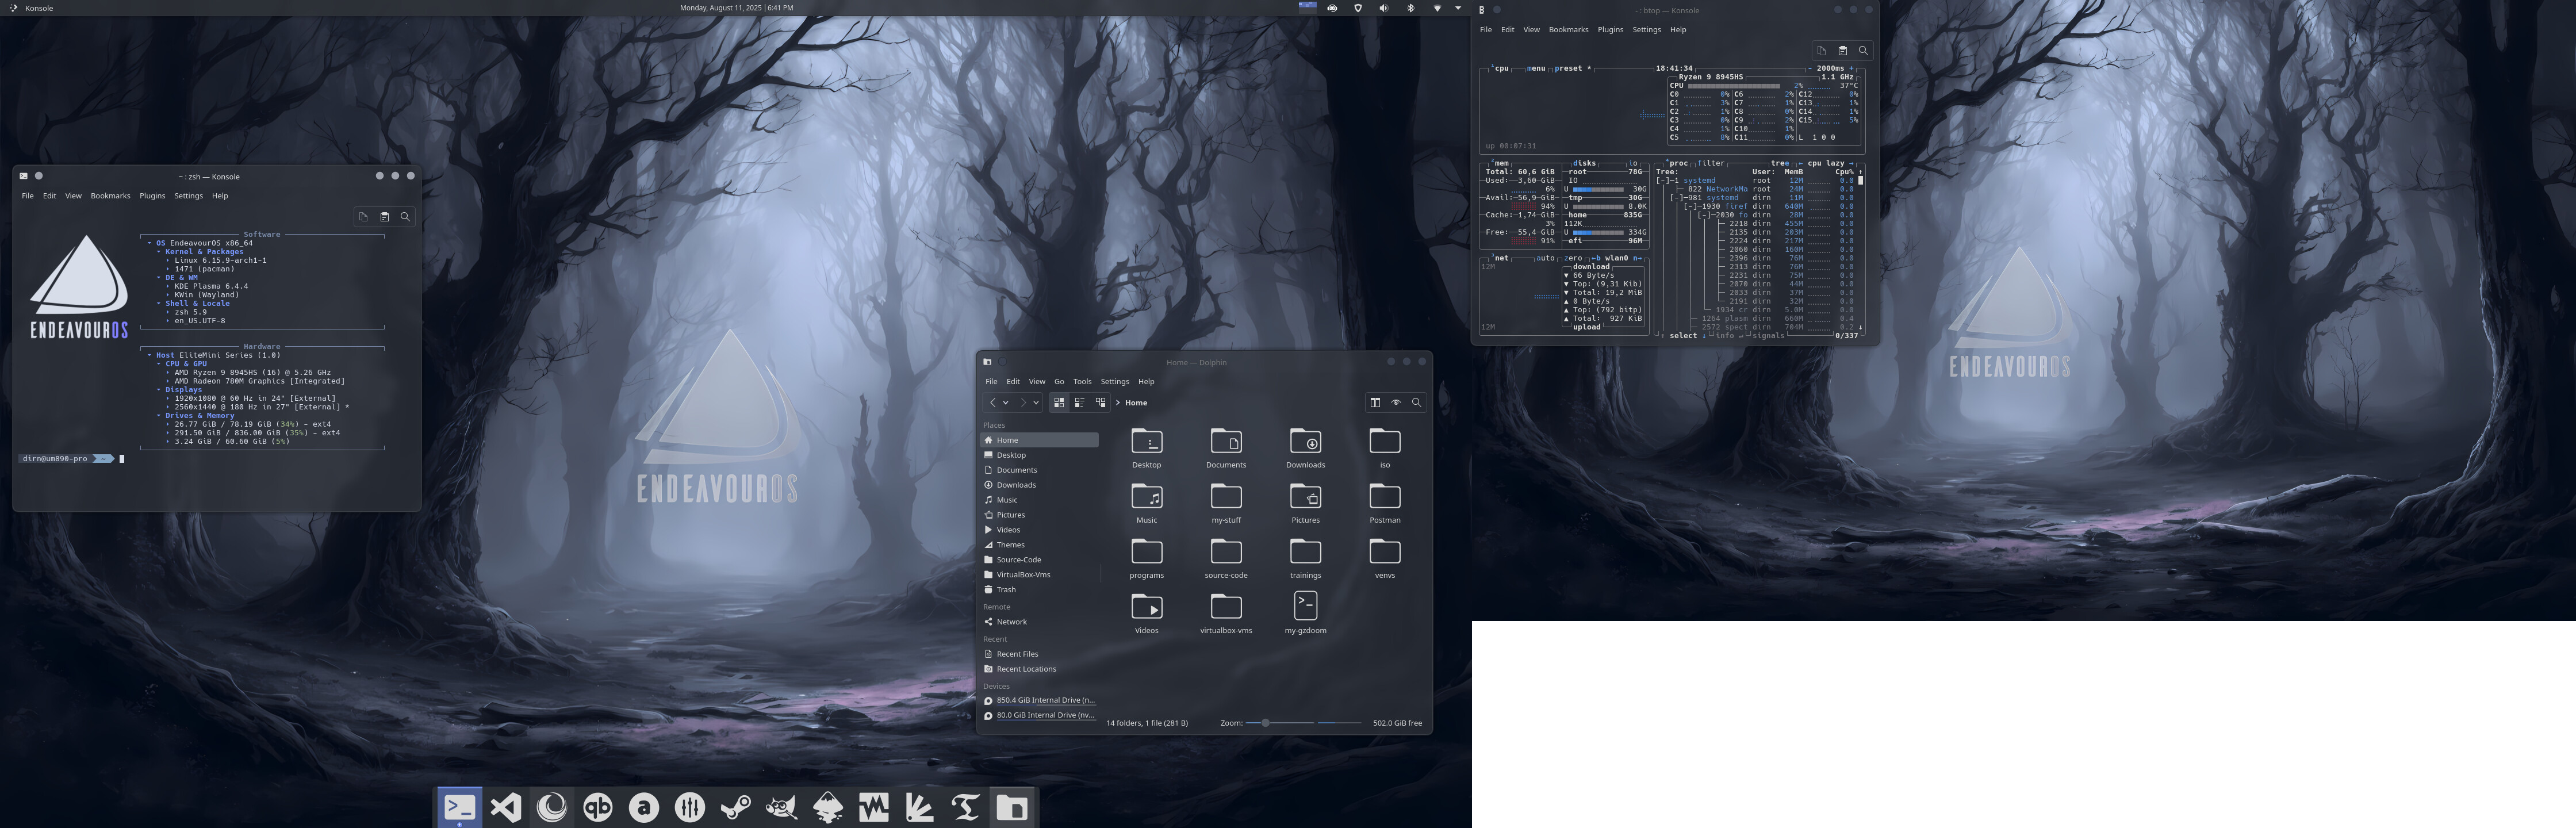Open the forward history dropdown arrow
The width and height of the screenshot is (2576, 828).
1036,403
